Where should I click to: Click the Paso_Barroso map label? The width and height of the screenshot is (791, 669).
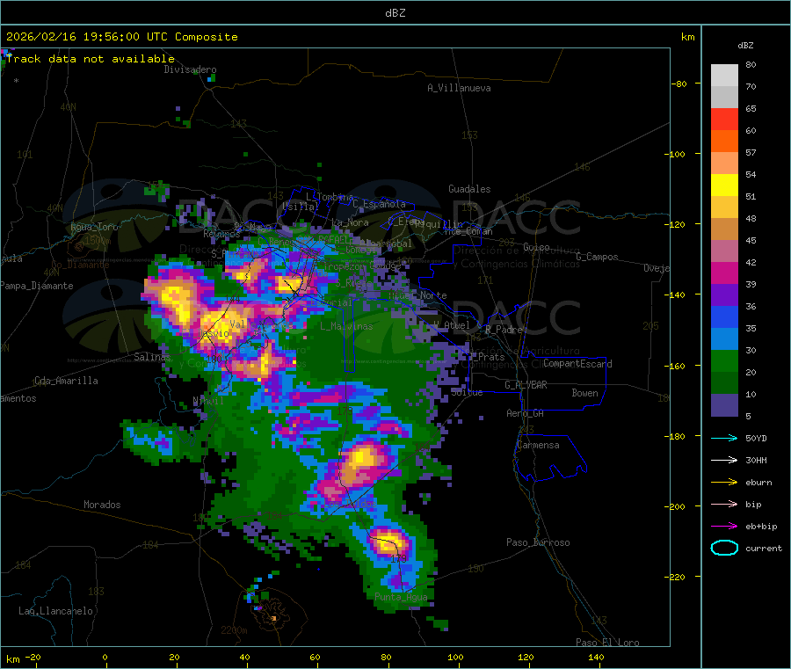538,543
